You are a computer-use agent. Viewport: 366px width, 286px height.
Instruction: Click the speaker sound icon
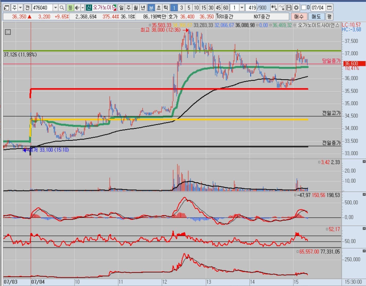[77, 8]
